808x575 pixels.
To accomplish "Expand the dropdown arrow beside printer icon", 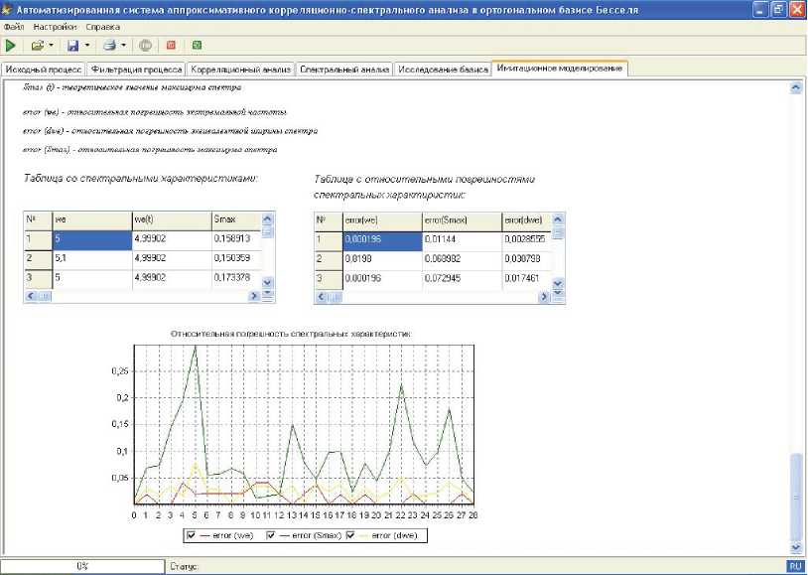I will tap(123, 46).
